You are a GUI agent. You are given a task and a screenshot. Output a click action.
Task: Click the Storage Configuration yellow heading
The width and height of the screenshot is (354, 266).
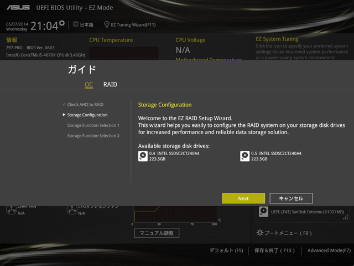click(x=165, y=105)
